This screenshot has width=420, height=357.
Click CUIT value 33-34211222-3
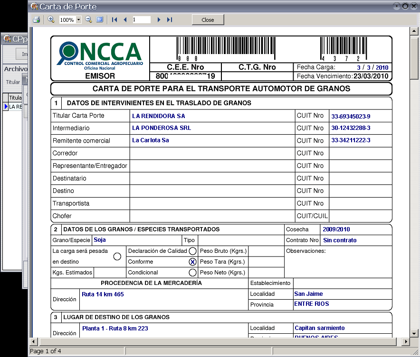[x=351, y=140]
